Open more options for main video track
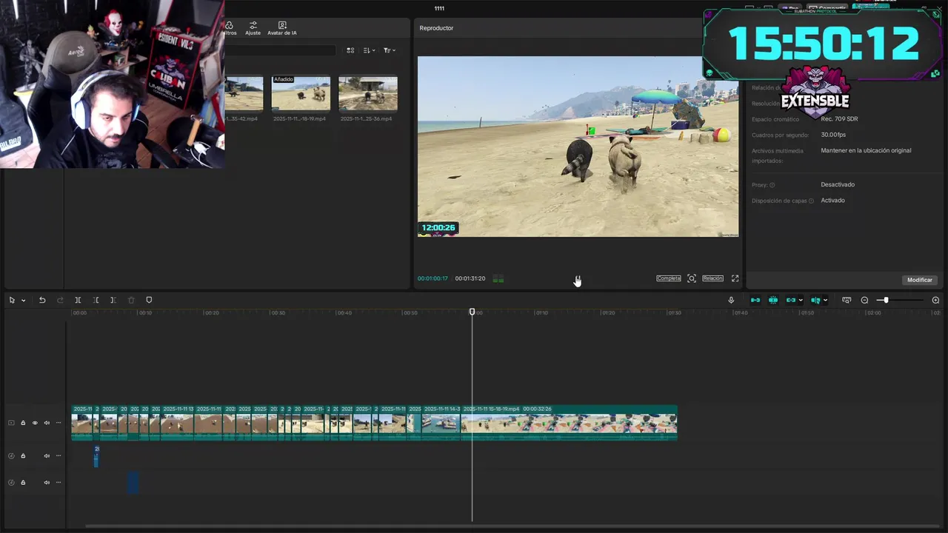This screenshot has width=948, height=533. [59, 423]
